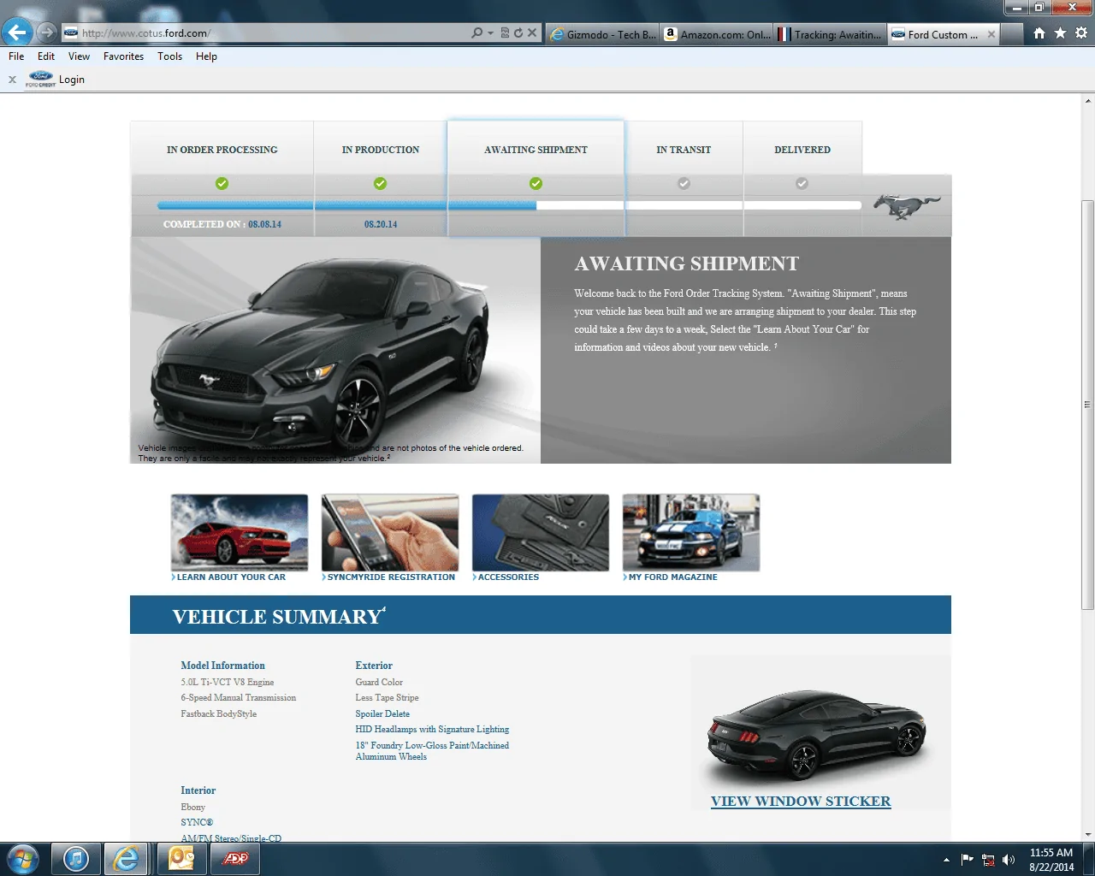1095x876 pixels.
Task: Go back using the browser Back arrow
Action: pos(17,33)
